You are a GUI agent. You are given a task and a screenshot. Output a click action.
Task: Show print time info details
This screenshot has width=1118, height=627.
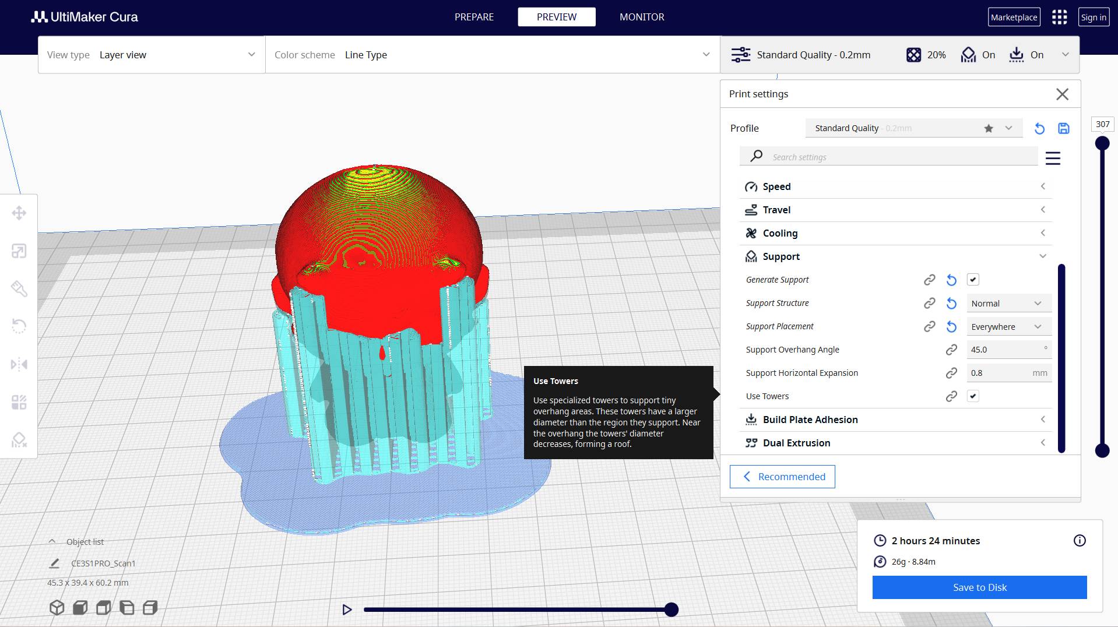click(x=1080, y=541)
